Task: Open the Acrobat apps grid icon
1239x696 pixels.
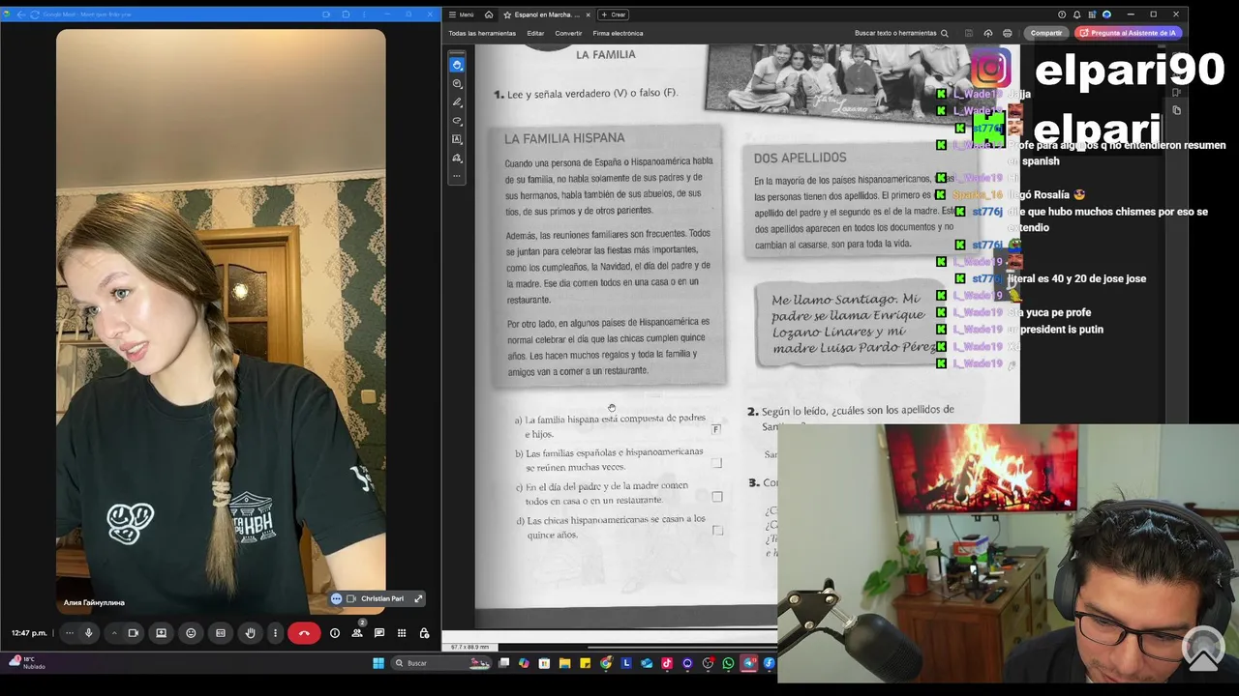Action: pyautogui.click(x=1091, y=14)
